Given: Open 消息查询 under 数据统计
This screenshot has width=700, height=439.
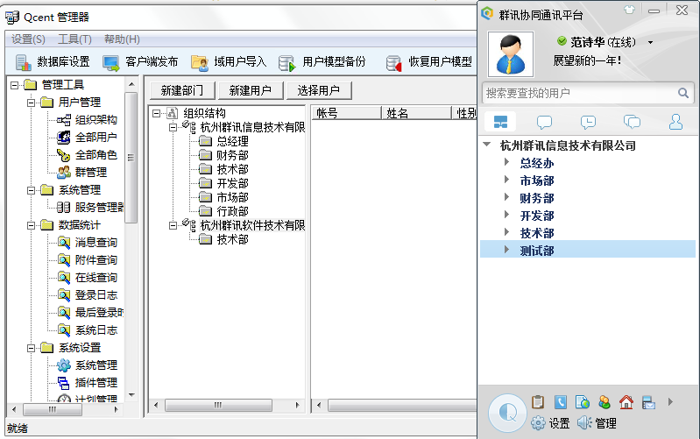Looking at the screenshot, I should click(x=95, y=242).
